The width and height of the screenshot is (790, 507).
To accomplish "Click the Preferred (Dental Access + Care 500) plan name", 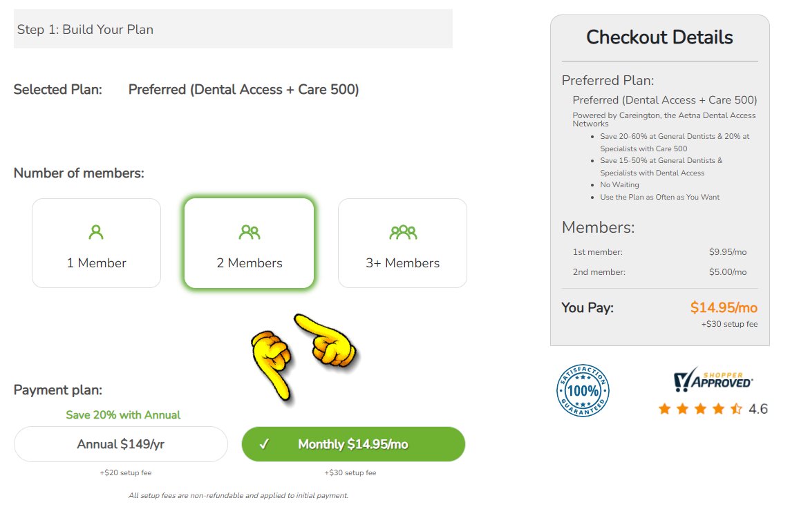I will coord(243,90).
